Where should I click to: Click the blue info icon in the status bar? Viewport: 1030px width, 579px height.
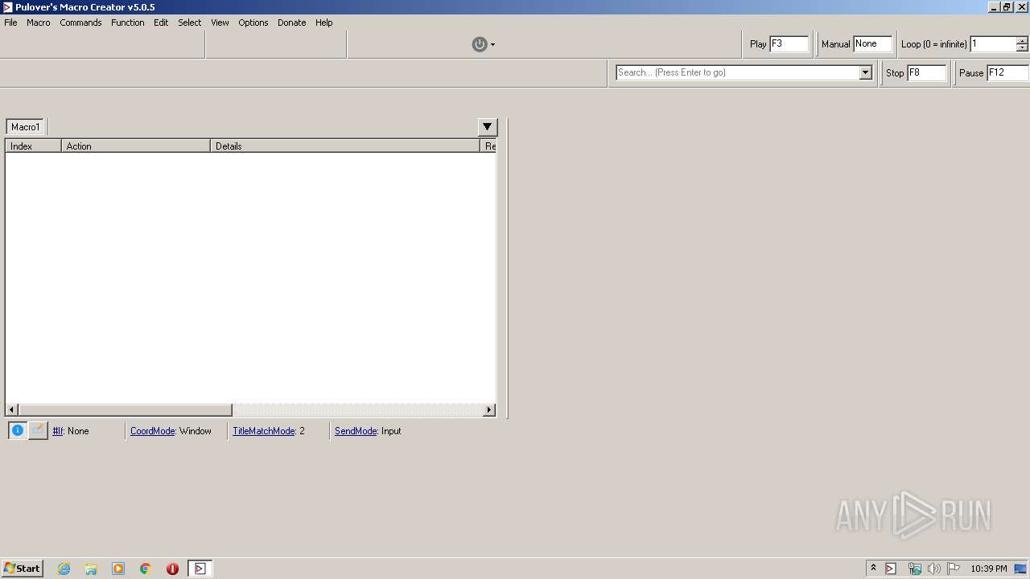coord(18,430)
